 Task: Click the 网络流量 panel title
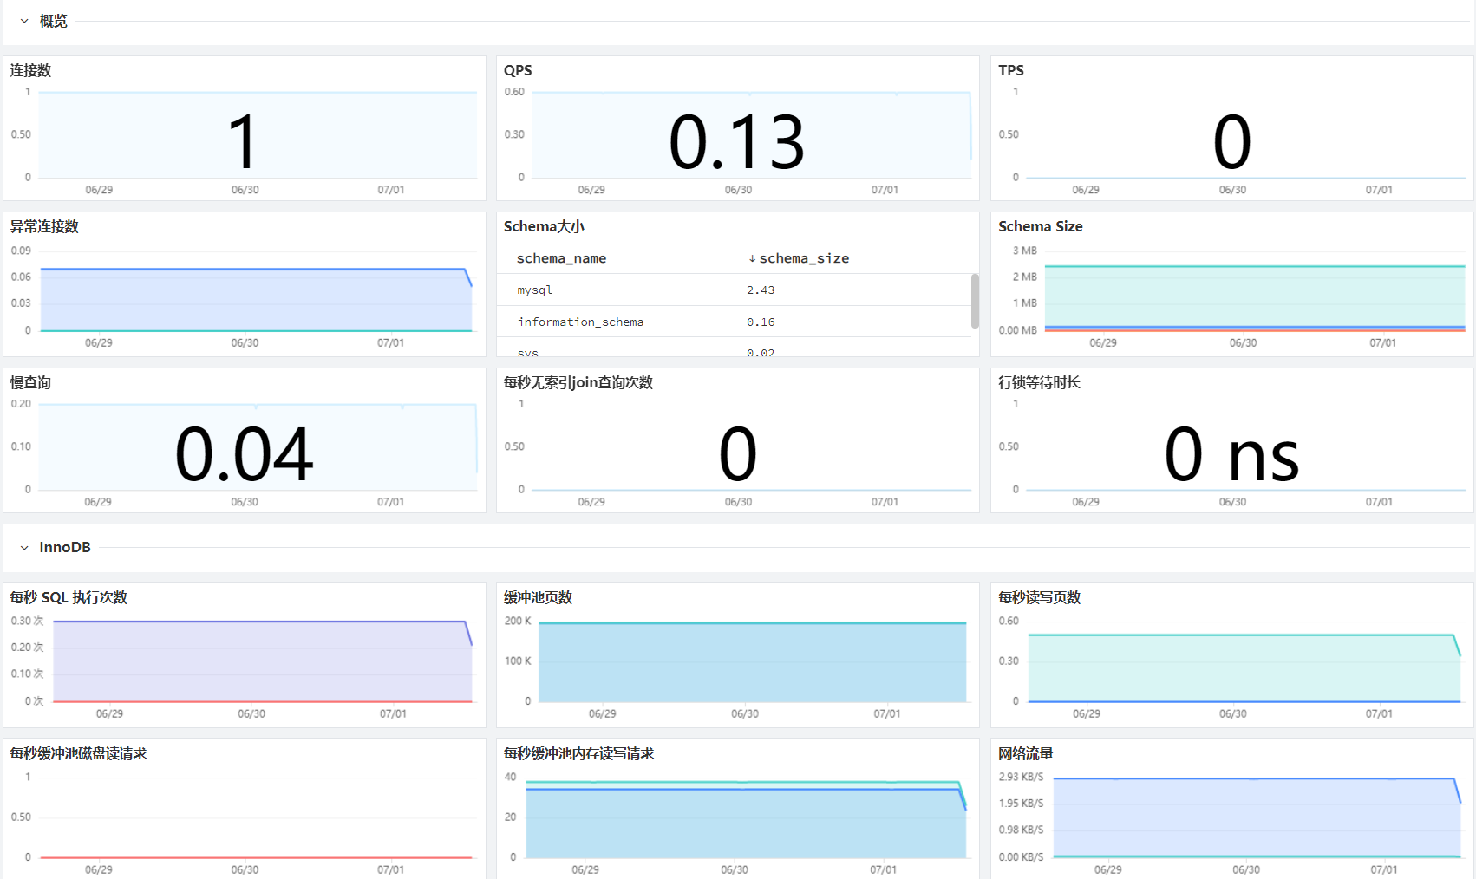coord(1026,753)
